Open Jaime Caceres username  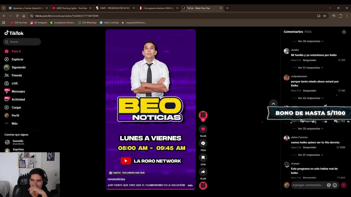click(x=299, y=137)
